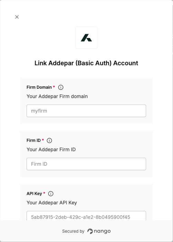This screenshot has width=173, height=242.
Task: Show info tooltip for Firm Domain
Action: pos(61,87)
